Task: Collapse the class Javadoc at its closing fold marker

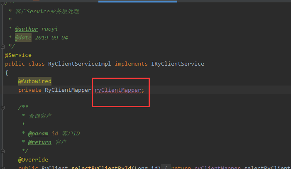Action: click(2, 47)
